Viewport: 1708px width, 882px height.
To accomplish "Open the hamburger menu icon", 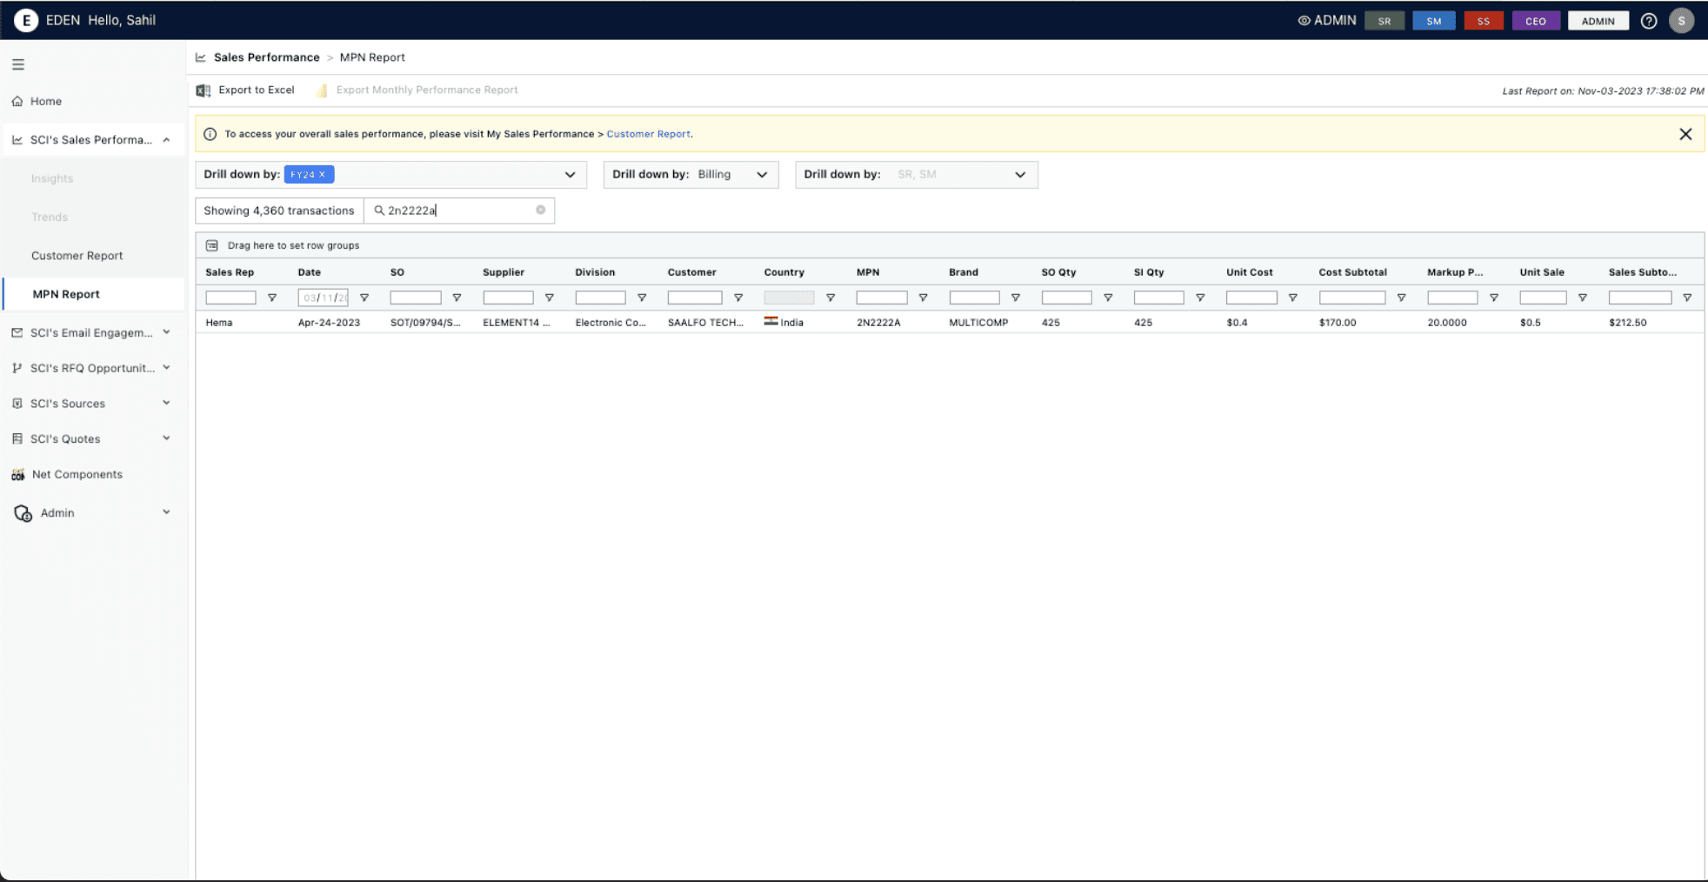I will click(18, 64).
